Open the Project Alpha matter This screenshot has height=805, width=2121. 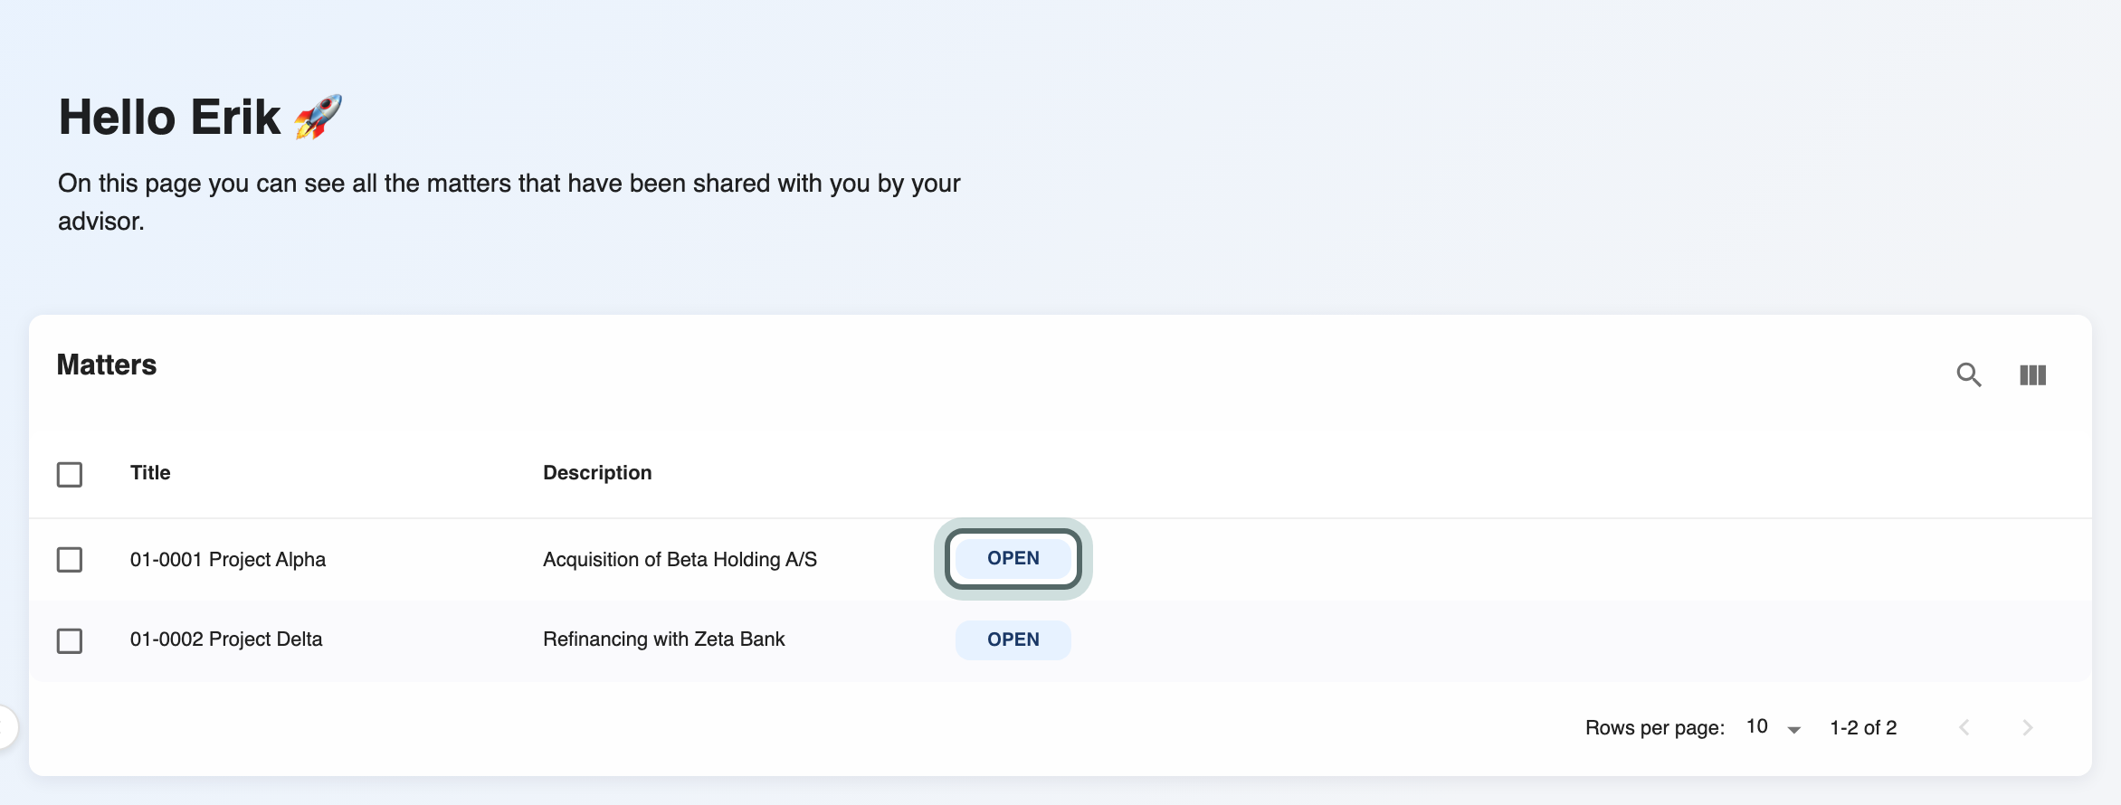[x=1013, y=559]
